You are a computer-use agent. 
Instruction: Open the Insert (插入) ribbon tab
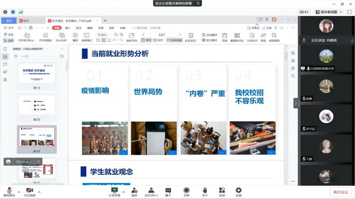(68, 28)
